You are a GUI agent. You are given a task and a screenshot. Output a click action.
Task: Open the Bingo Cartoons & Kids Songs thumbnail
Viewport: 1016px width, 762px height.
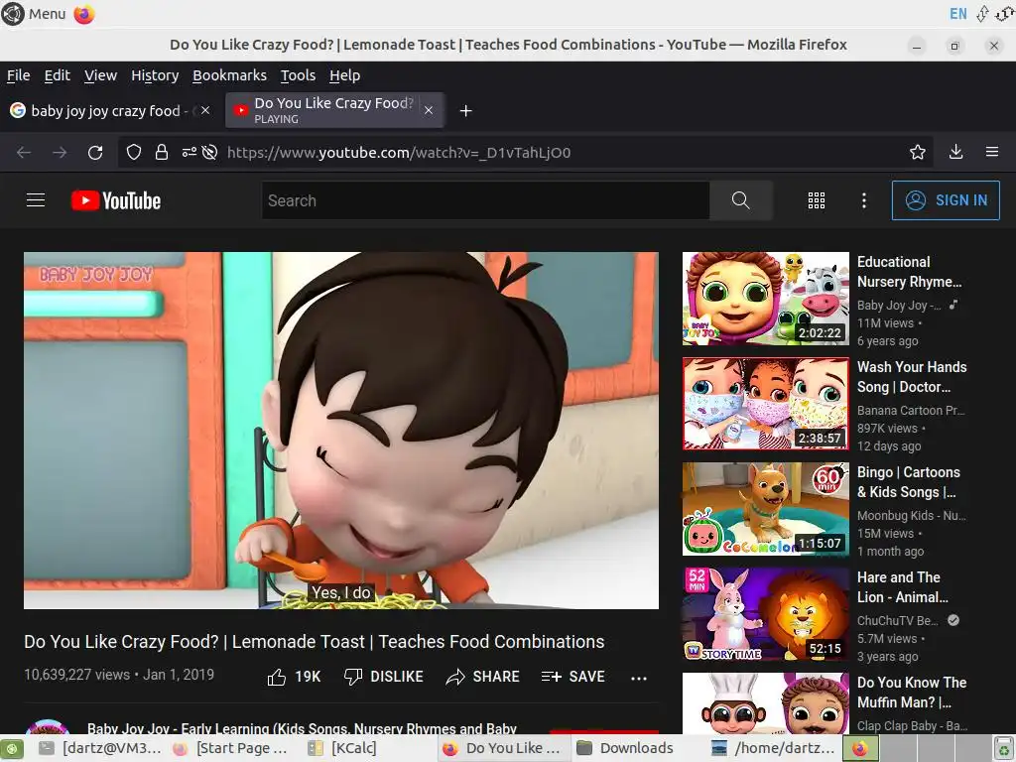click(765, 509)
